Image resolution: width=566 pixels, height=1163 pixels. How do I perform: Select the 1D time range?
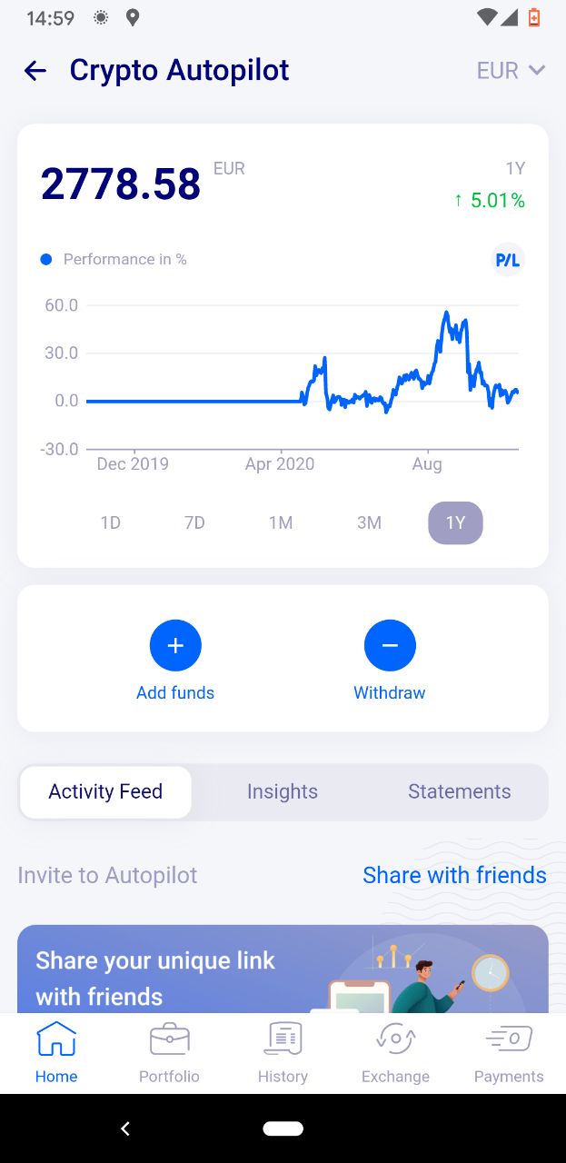point(110,522)
